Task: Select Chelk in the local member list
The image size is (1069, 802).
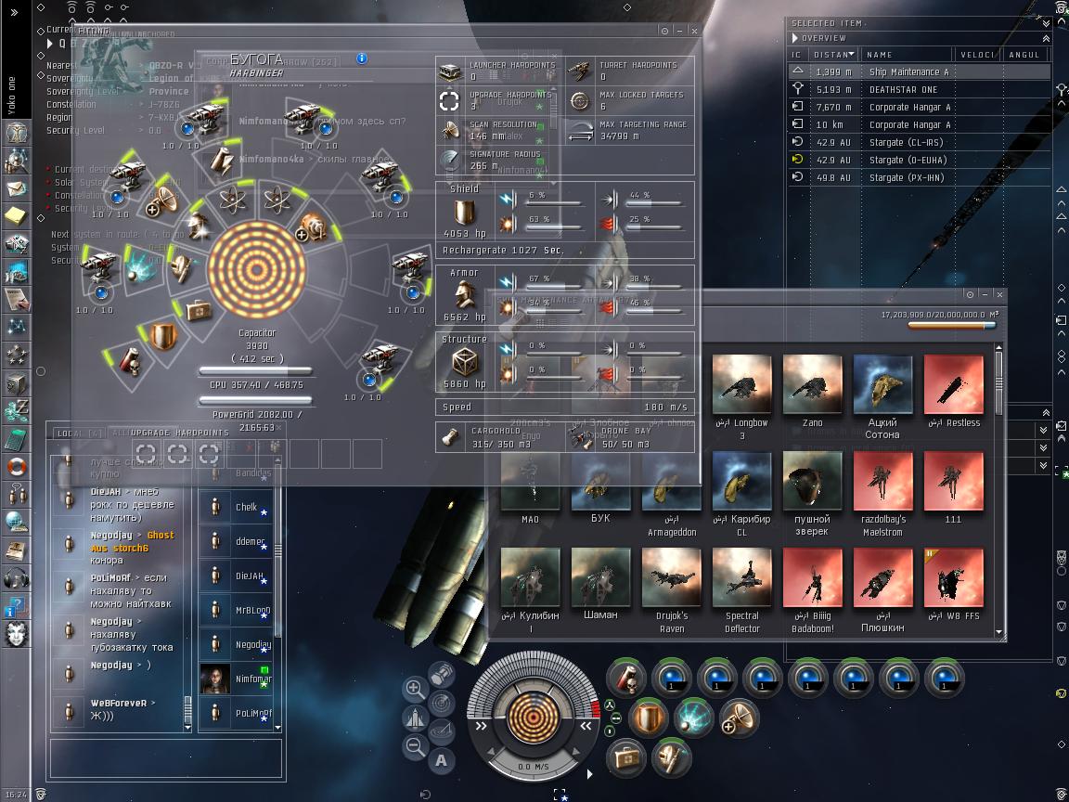Action: coord(236,507)
